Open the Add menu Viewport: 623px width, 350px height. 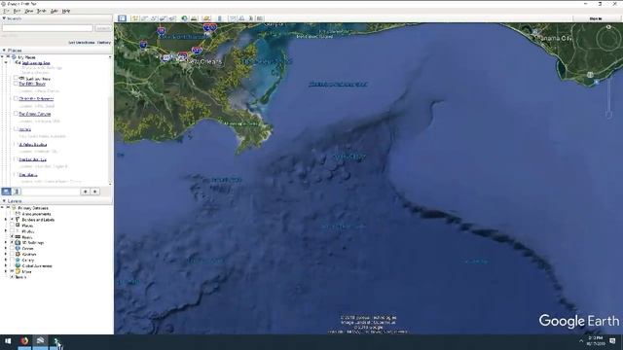click(55, 11)
